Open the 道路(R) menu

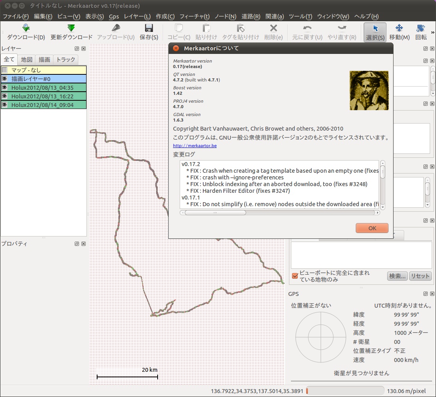click(x=251, y=17)
